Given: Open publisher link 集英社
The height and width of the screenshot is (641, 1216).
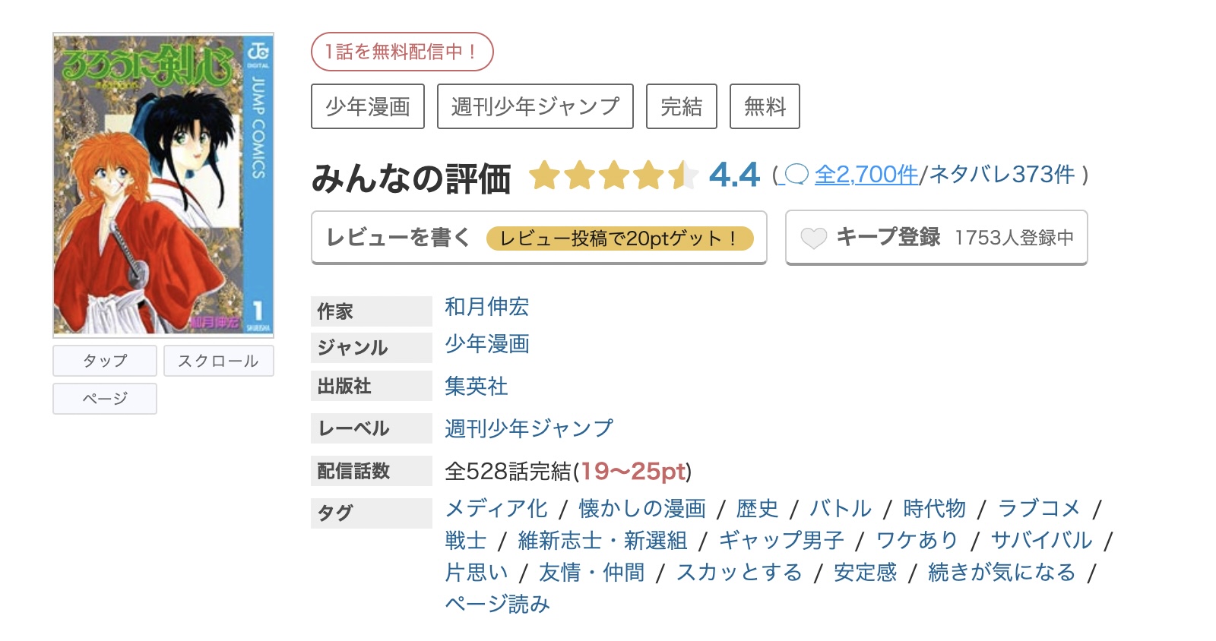Looking at the screenshot, I should (477, 387).
